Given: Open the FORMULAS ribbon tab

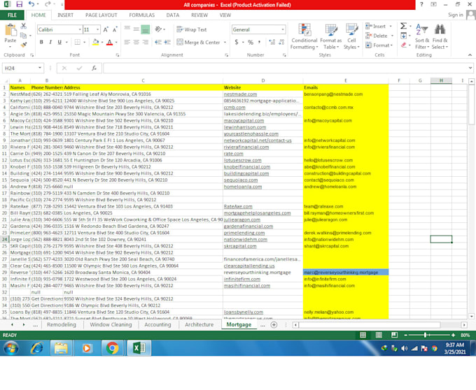Looking at the screenshot, I should point(142,15).
